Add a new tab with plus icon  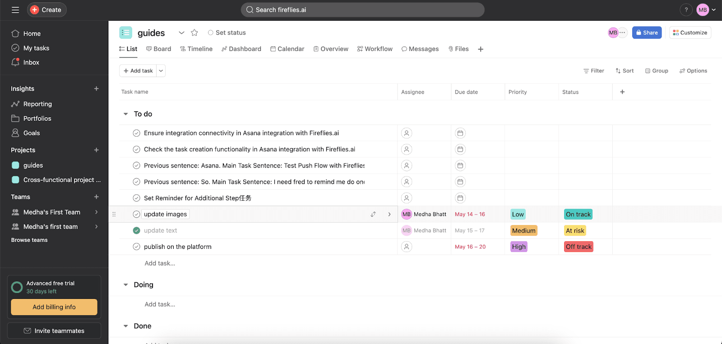481,49
